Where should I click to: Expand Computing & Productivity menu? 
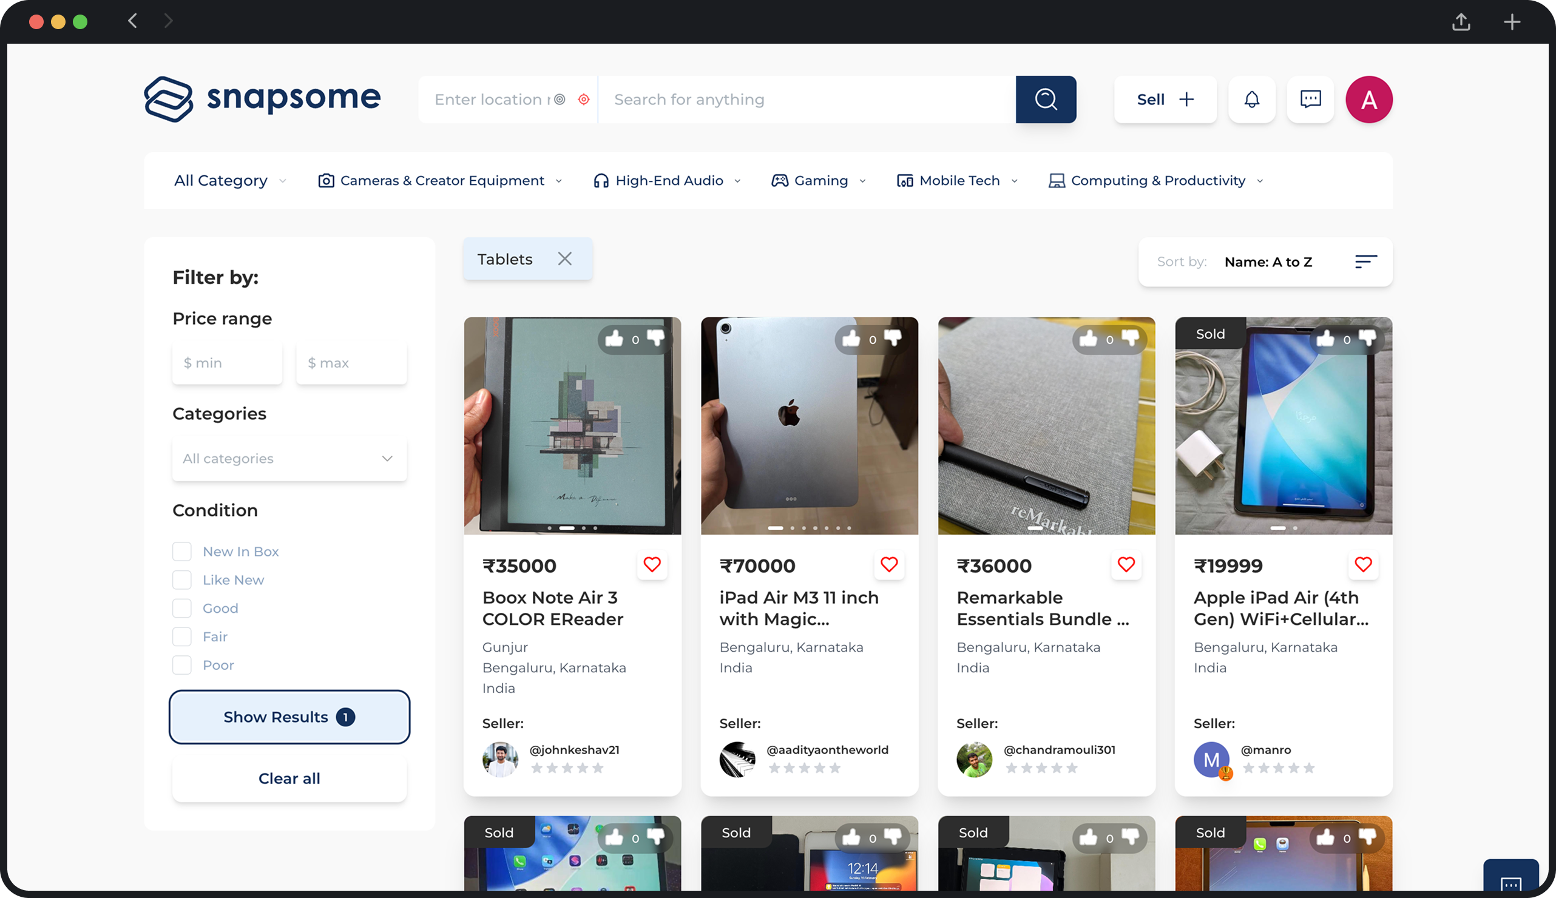pyautogui.click(x=1156, y=181)
